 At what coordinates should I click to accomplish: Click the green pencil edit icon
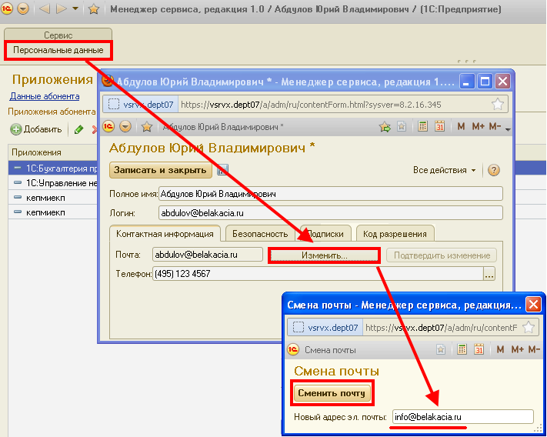click(78, 130)
